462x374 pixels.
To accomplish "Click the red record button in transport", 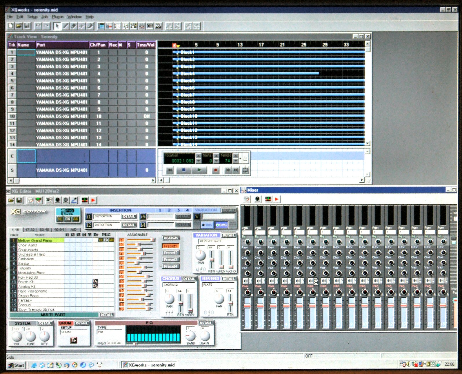I will [216, 170].
